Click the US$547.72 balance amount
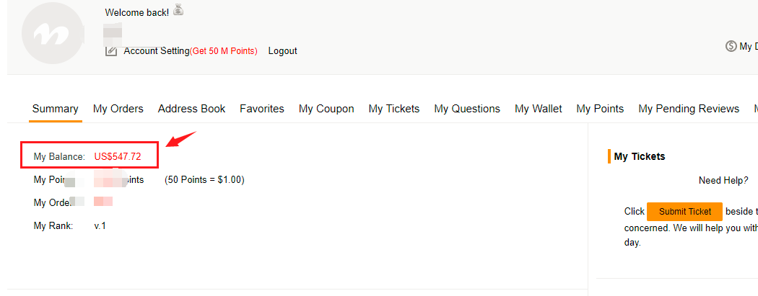758x296 pixels. (x=118, y=156)
